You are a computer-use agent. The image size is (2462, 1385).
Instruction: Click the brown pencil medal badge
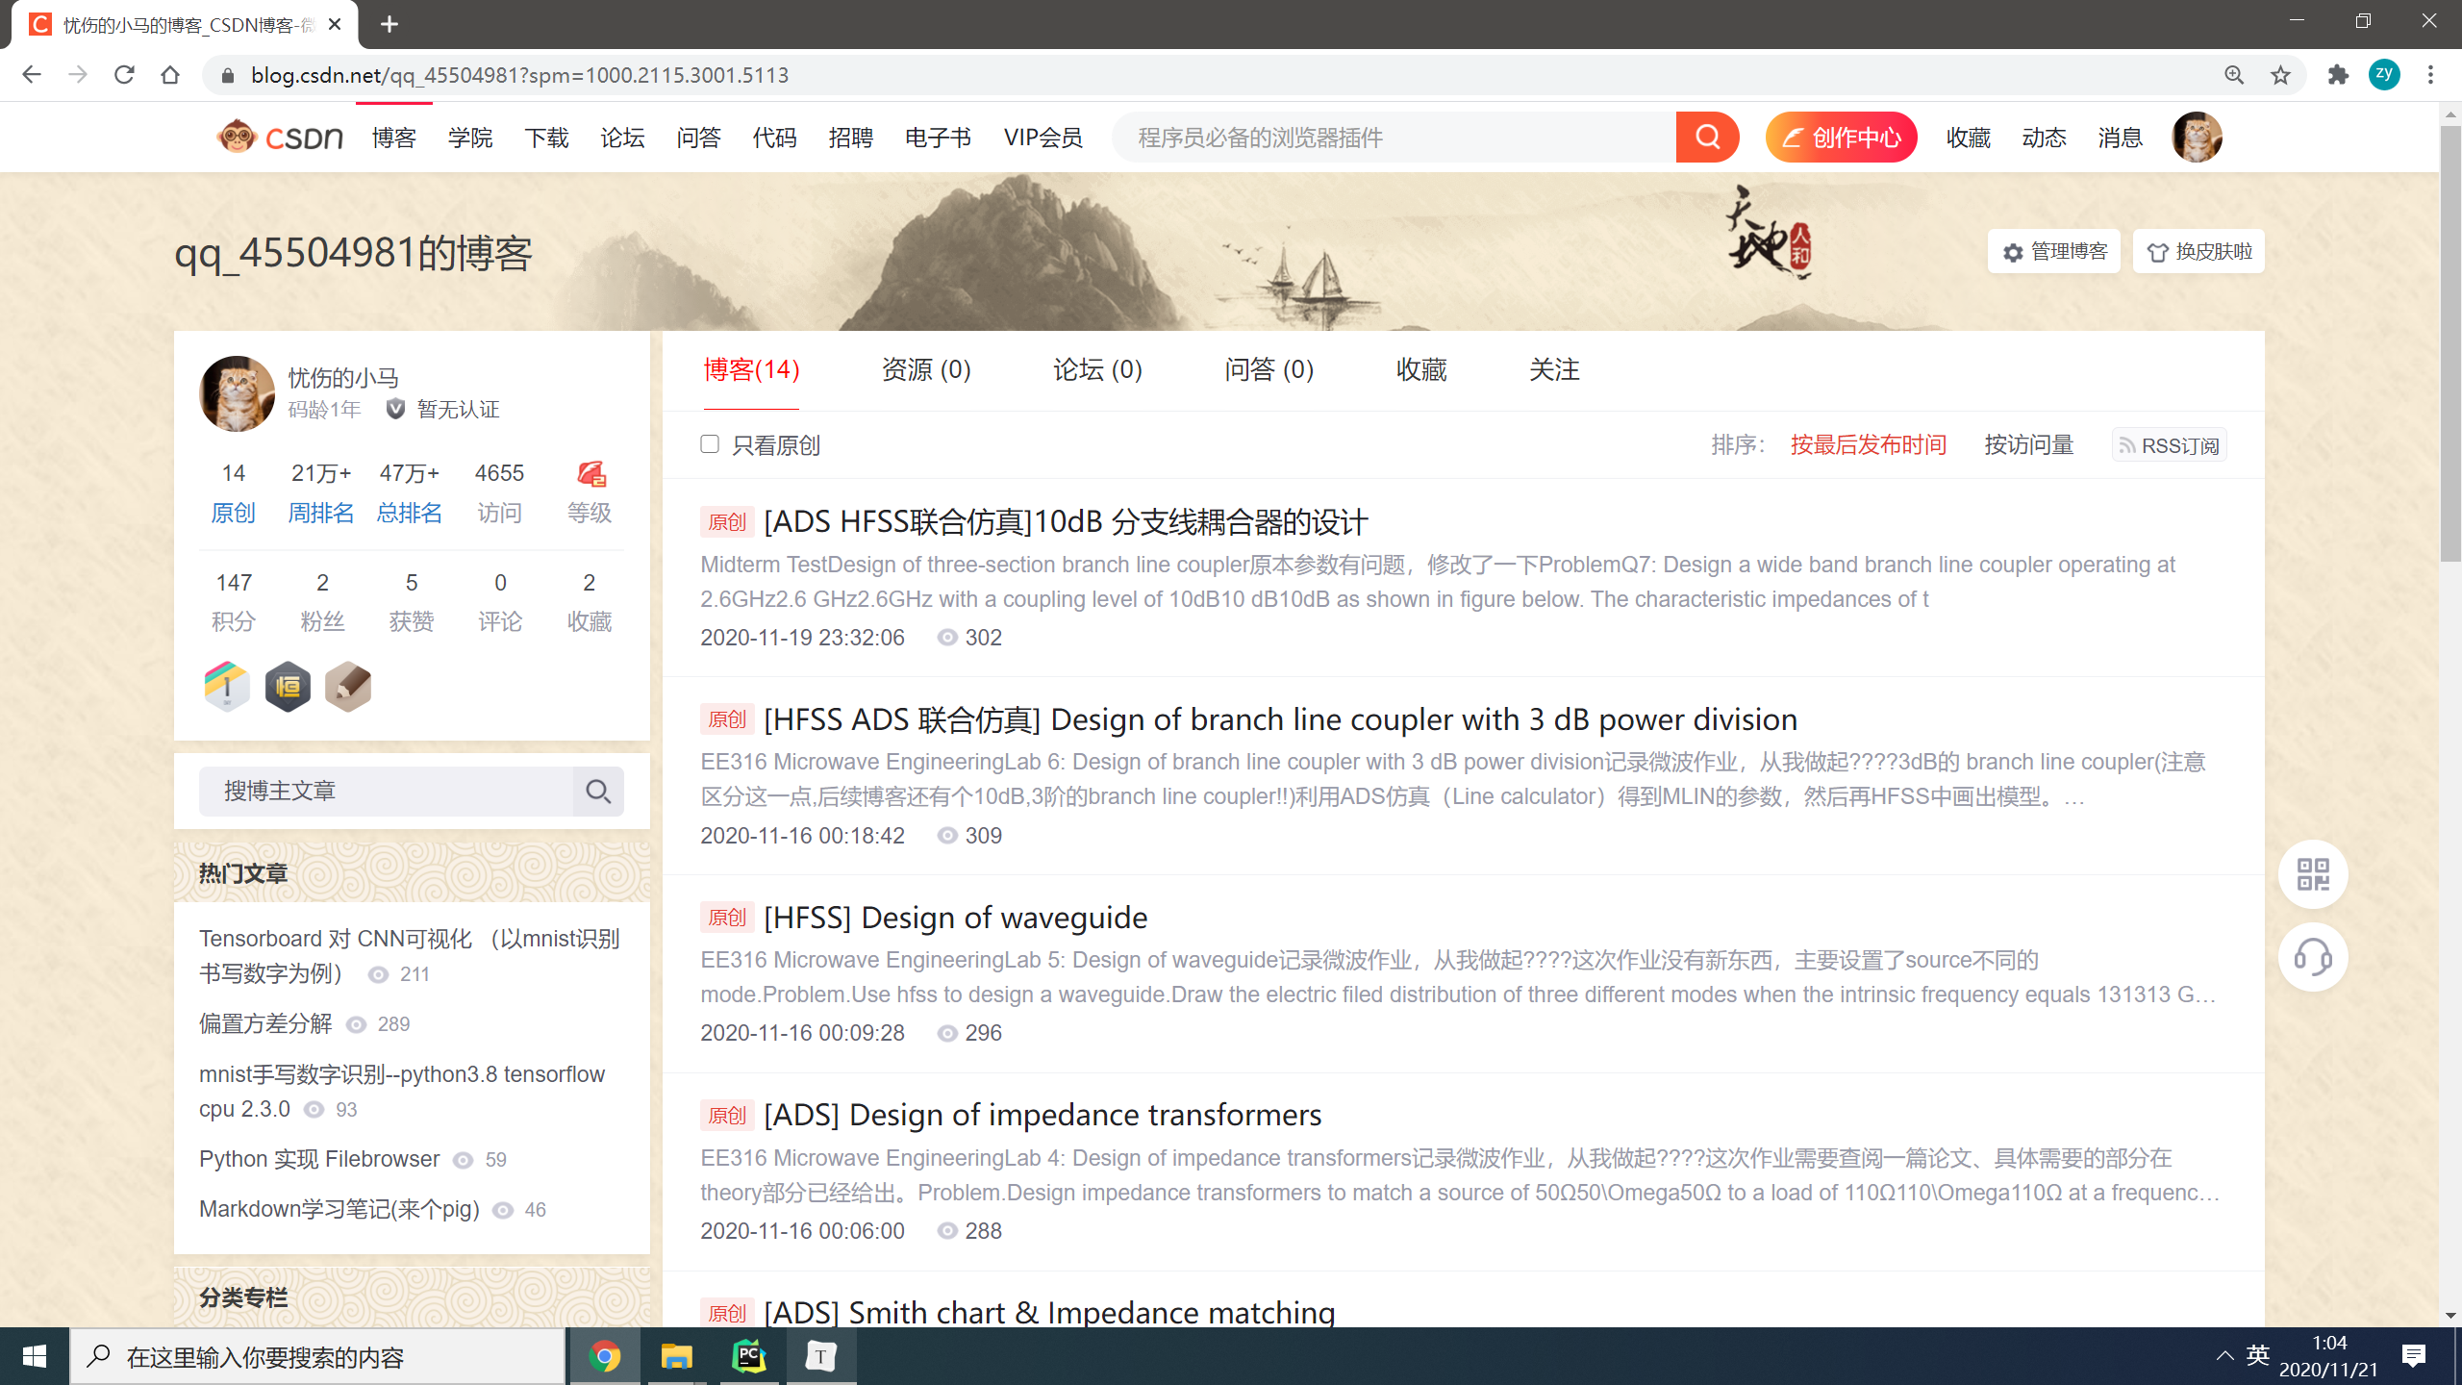[348, 687]
